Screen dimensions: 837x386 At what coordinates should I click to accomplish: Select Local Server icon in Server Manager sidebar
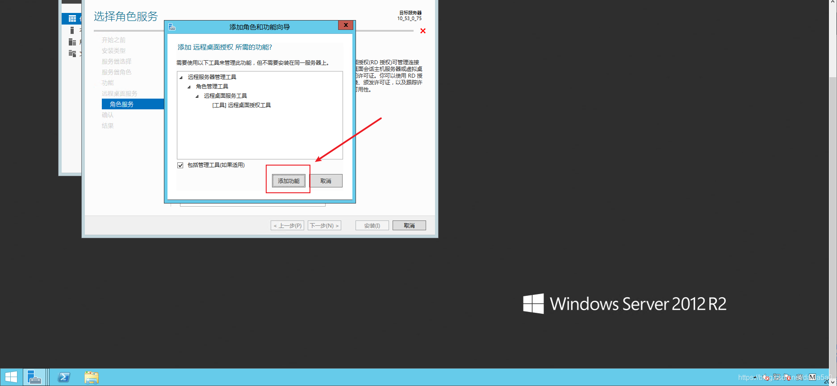click(72, 30)
